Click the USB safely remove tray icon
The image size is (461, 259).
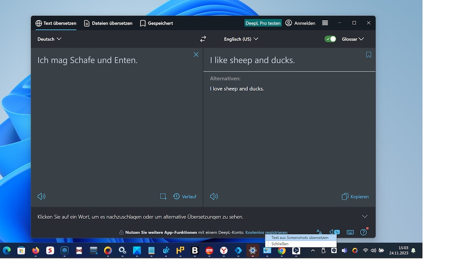coord(324,250)
